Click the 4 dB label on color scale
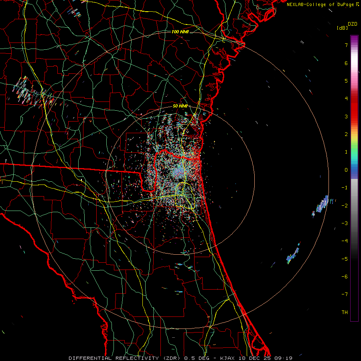361x361 pixels. [346, 99]
